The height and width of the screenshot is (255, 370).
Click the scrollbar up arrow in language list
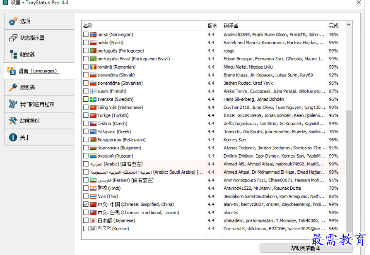point(349,24)
